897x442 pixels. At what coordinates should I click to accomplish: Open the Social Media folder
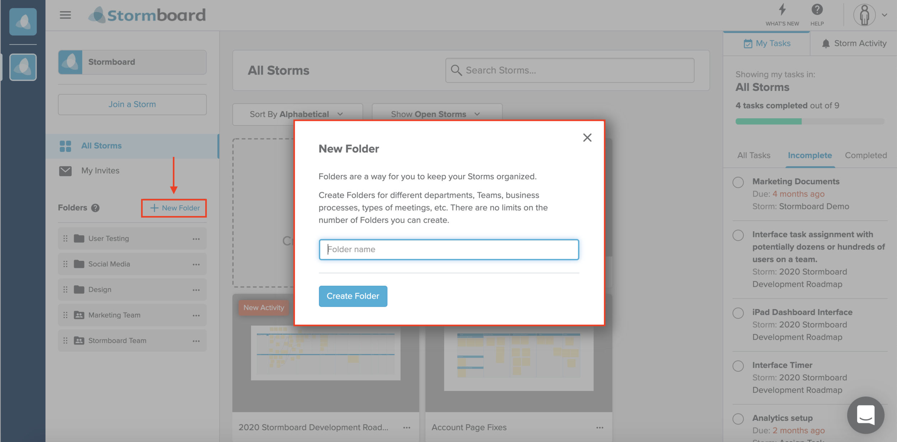[x=132, y=264]
